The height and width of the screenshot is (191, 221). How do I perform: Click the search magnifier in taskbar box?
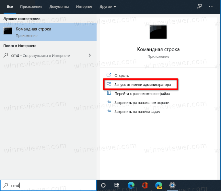pyautogui.click(x=6, y=185)
